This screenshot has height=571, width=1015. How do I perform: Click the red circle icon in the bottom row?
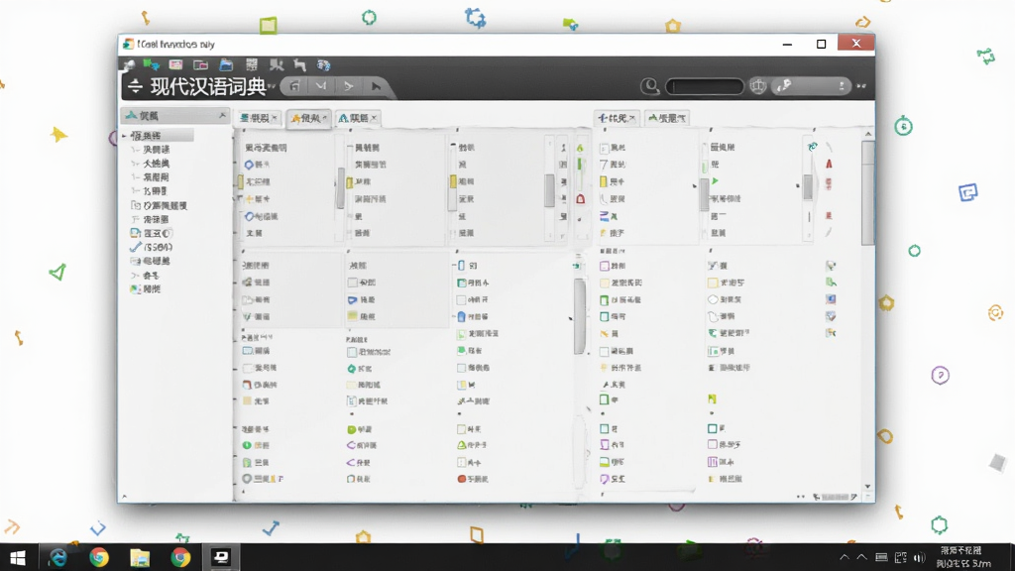tap(462, 479)
